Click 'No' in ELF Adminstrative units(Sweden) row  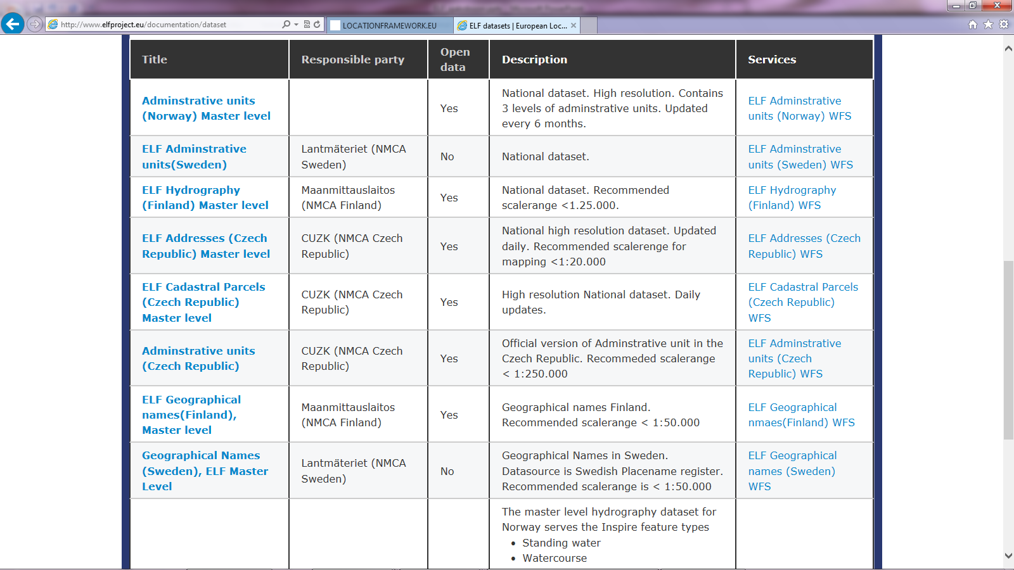coord(447,156)
